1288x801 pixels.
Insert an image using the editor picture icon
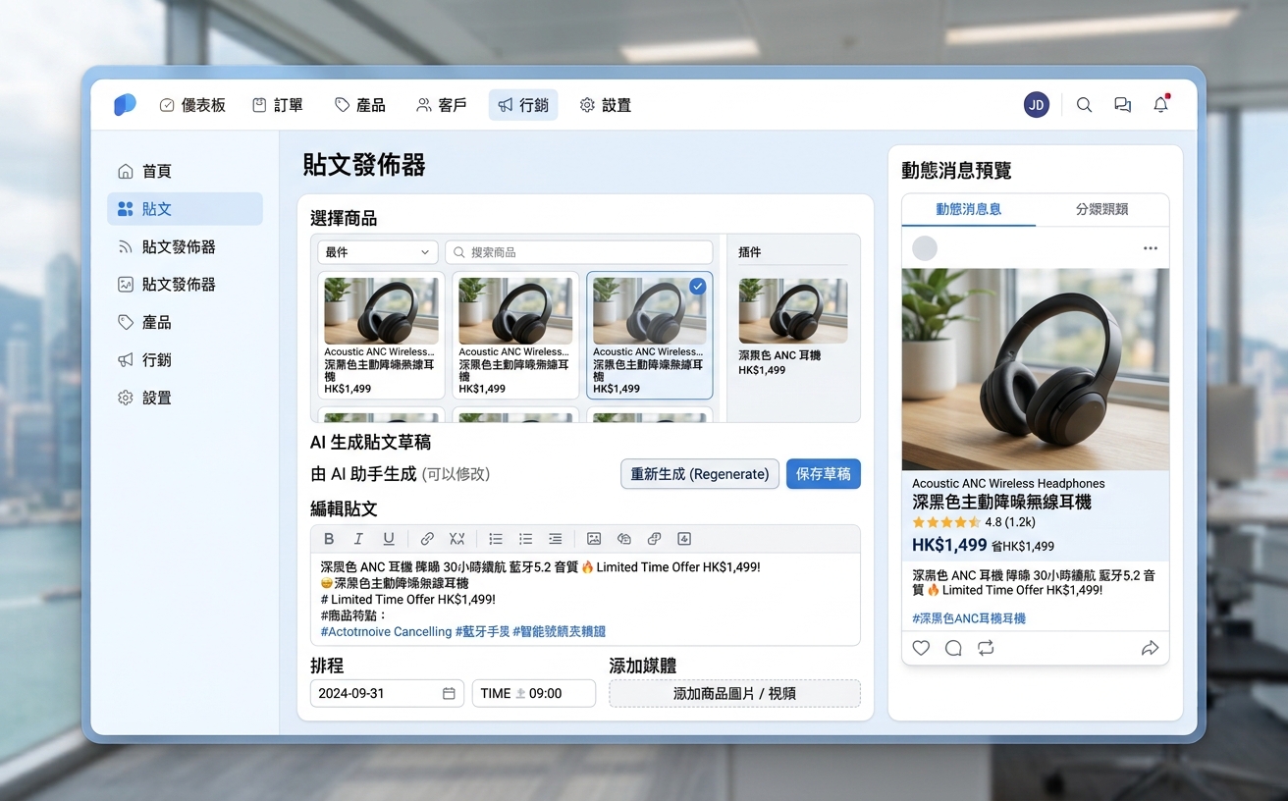594,539
